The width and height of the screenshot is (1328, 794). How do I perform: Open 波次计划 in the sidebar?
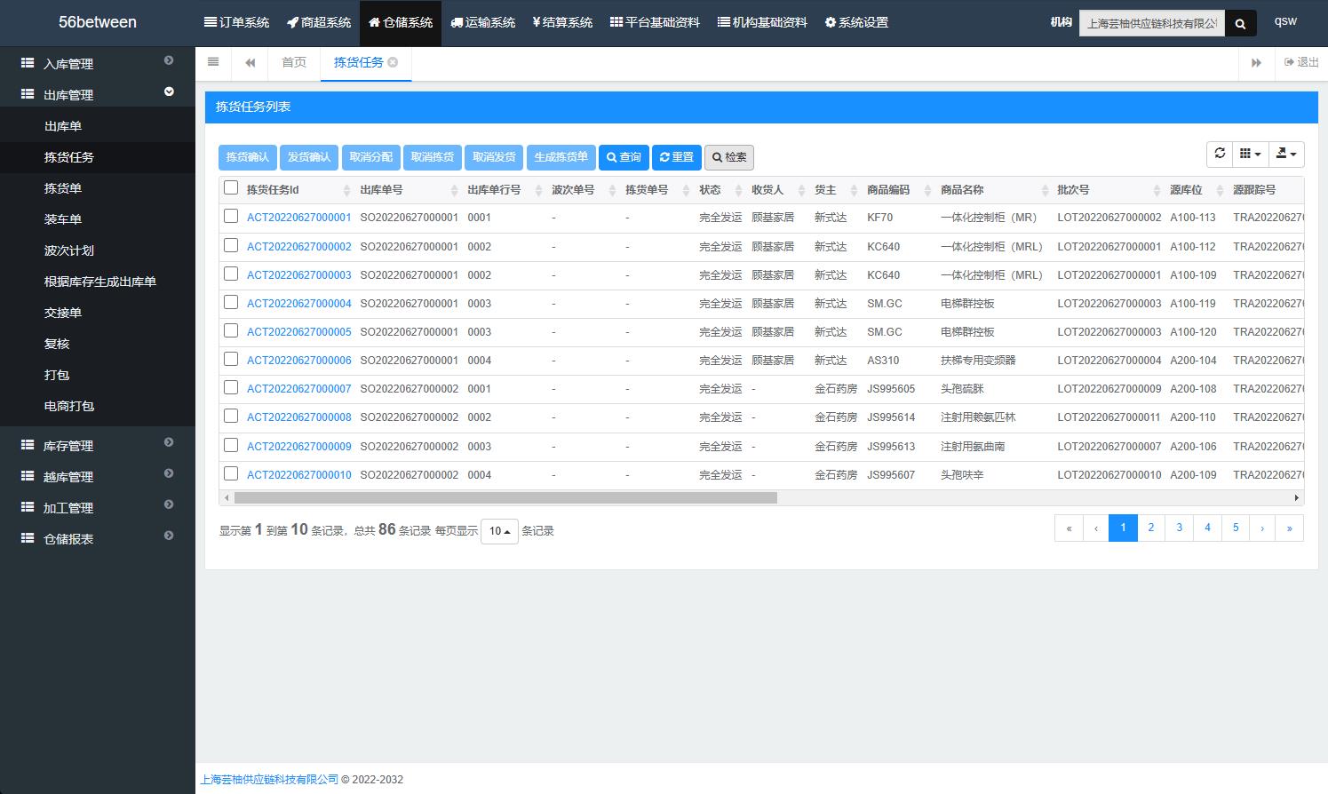tap(69, 250)
